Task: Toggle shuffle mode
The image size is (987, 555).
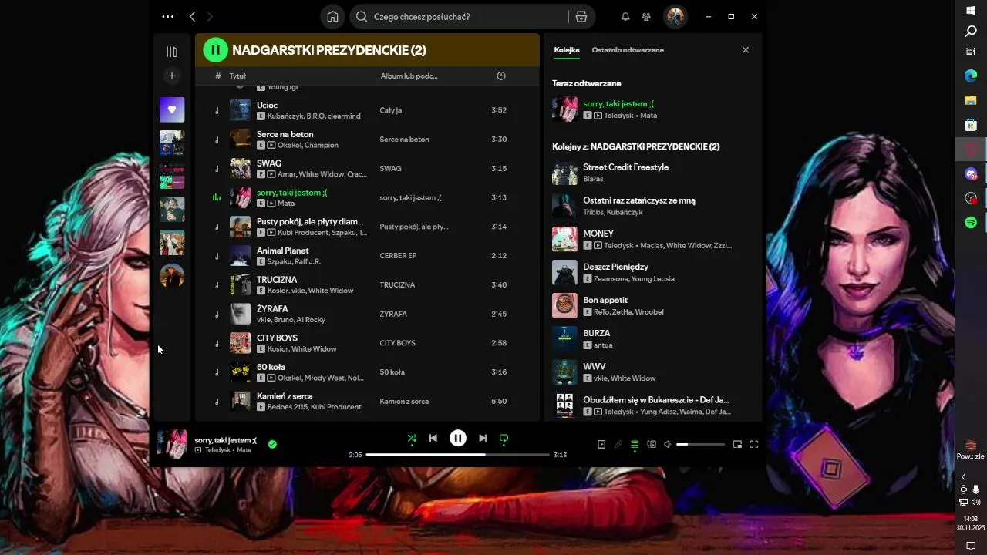Action: click(x=412, y=439)
